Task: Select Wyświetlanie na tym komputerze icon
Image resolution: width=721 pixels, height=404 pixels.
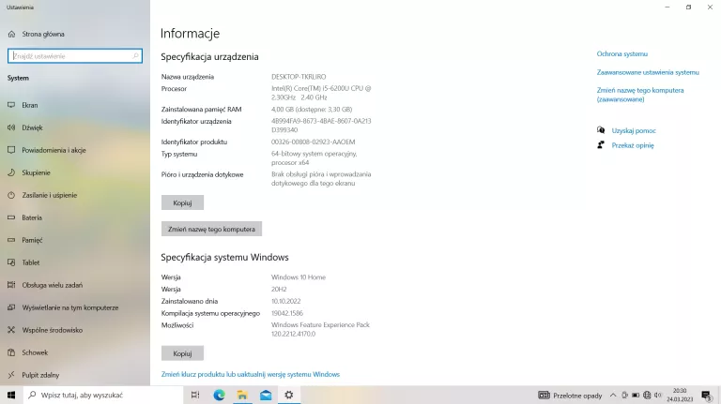Action: [x=11, y=307]
